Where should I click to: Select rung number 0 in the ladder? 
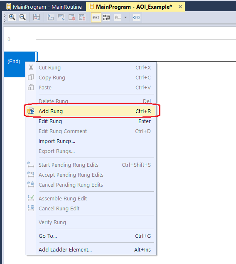(x=9, y=39)
